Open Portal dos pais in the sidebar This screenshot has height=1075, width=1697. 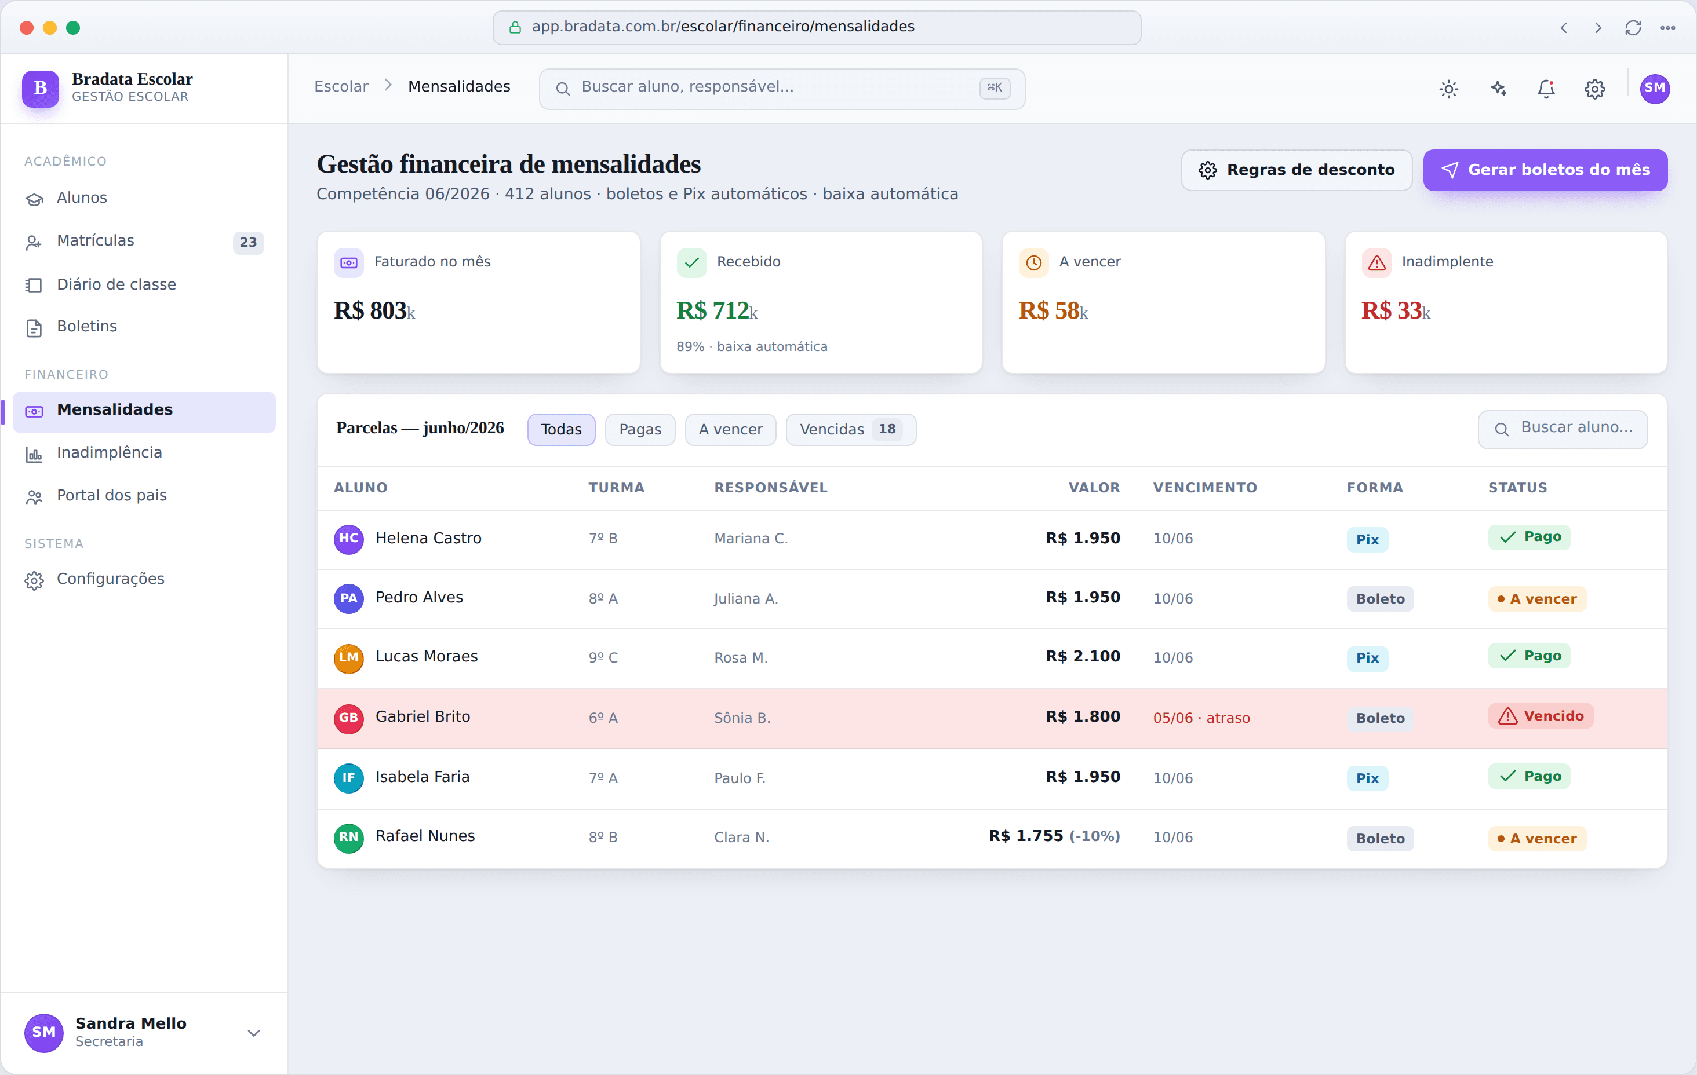[144, 496]
